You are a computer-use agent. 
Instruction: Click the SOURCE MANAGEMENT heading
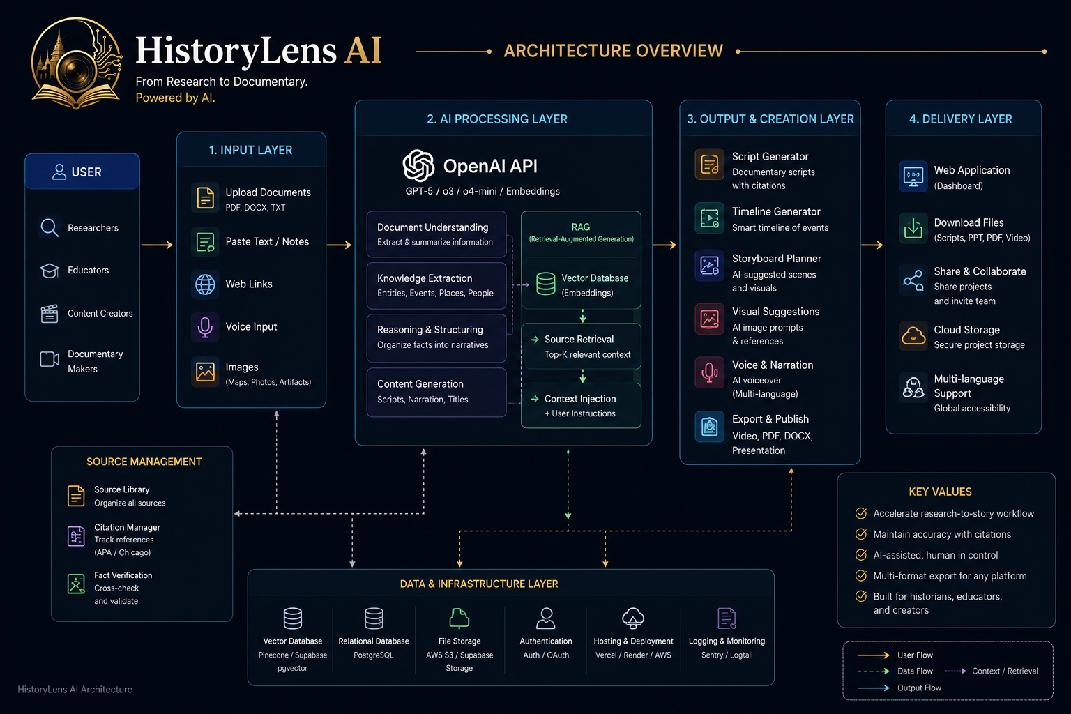[144, 462]
